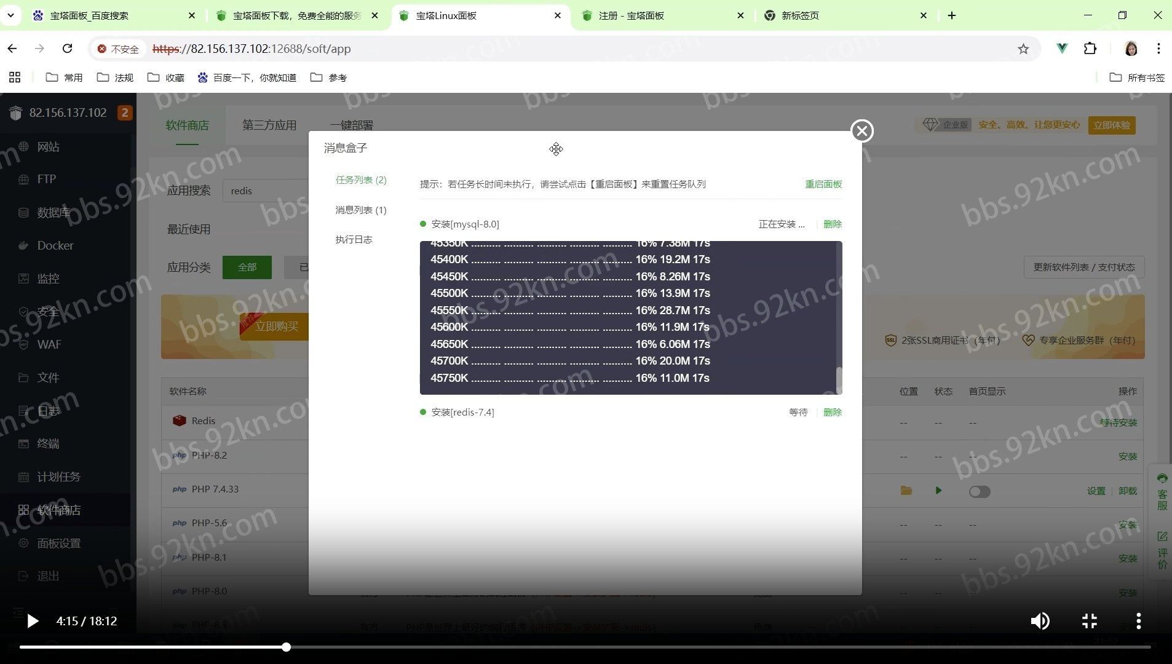Click PHP 7.4.33 running status play icon
Image resolution: width=1172 pixels, height=664 pixels.
[x=938, y=491]
